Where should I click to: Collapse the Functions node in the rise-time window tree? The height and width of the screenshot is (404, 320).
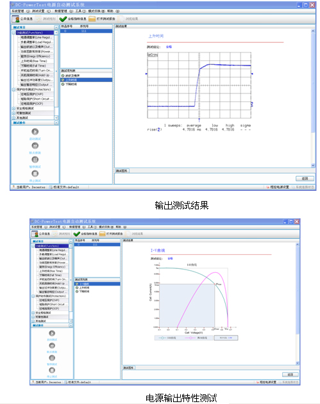13,33
